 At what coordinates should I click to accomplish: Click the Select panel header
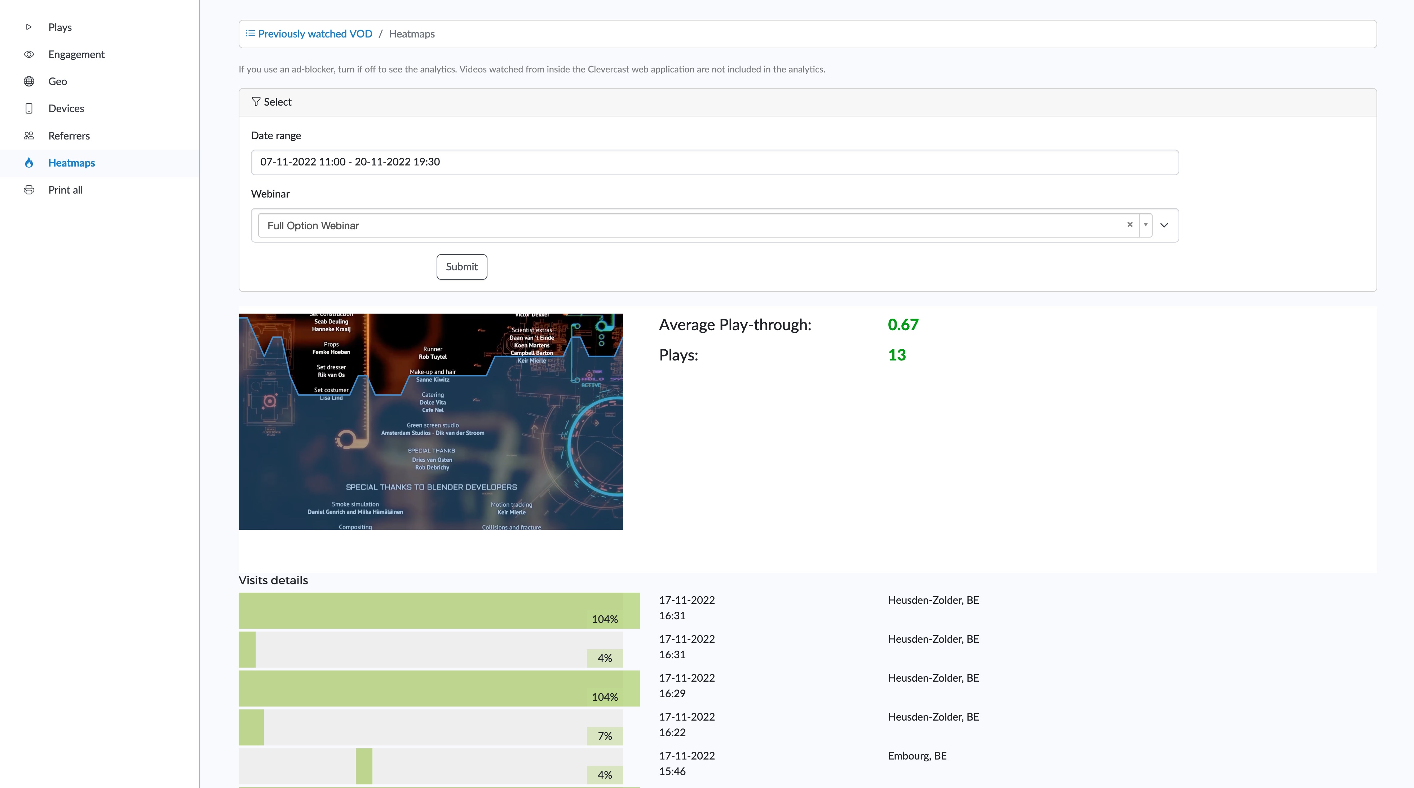tap(808, 102)
